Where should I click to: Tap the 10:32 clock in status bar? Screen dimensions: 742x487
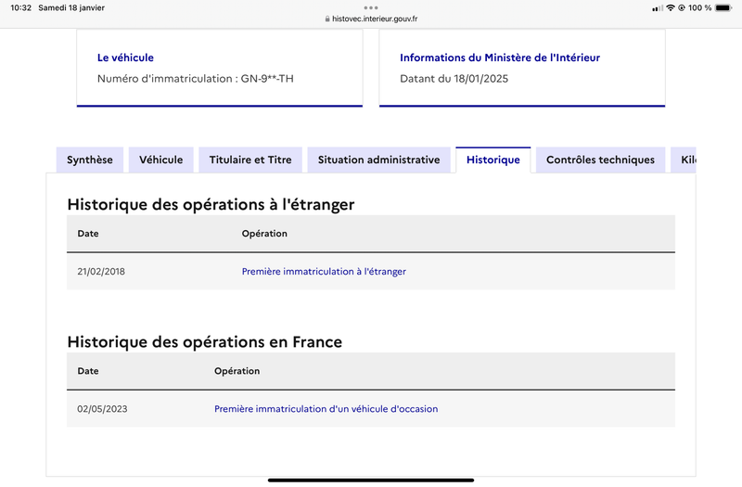20,7
